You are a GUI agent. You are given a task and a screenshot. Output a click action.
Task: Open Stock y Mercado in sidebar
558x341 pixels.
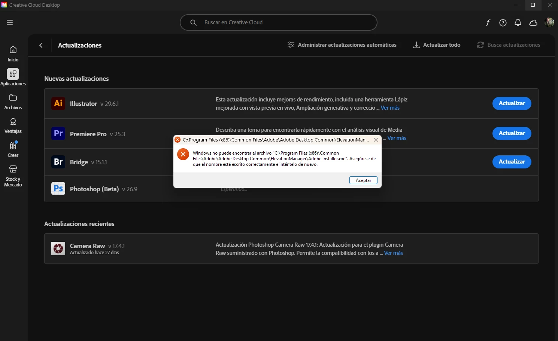tap(13, 176)
